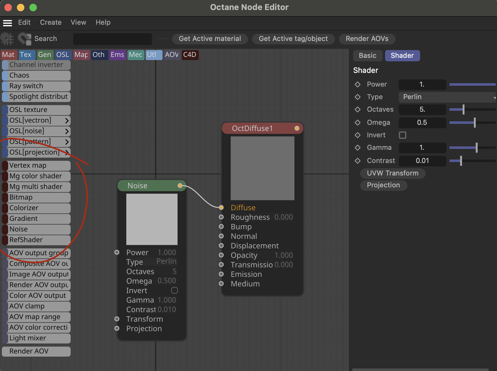Click the Render AOVs button

coord(367,39)
